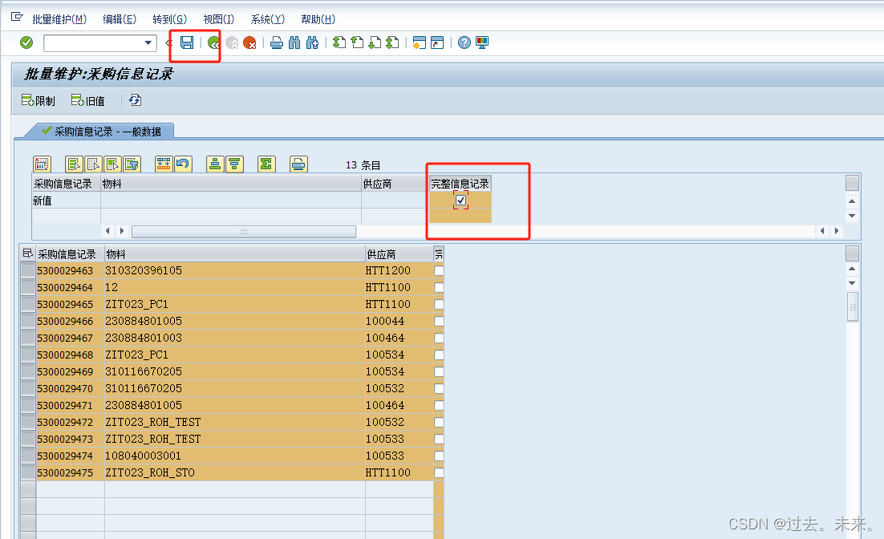Viewport: 884px width, 539px height.
Task: Click the Find binoculars icon
Action: (x=294, y=43)
